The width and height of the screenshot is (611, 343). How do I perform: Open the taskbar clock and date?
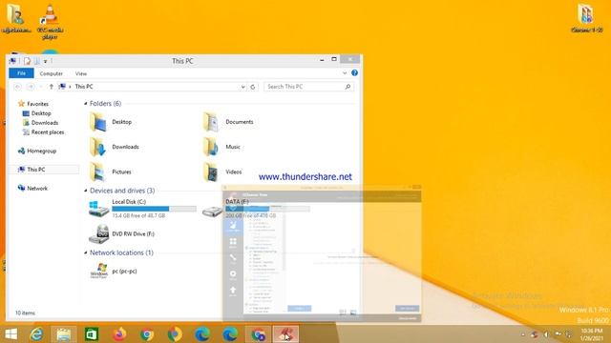592,334
